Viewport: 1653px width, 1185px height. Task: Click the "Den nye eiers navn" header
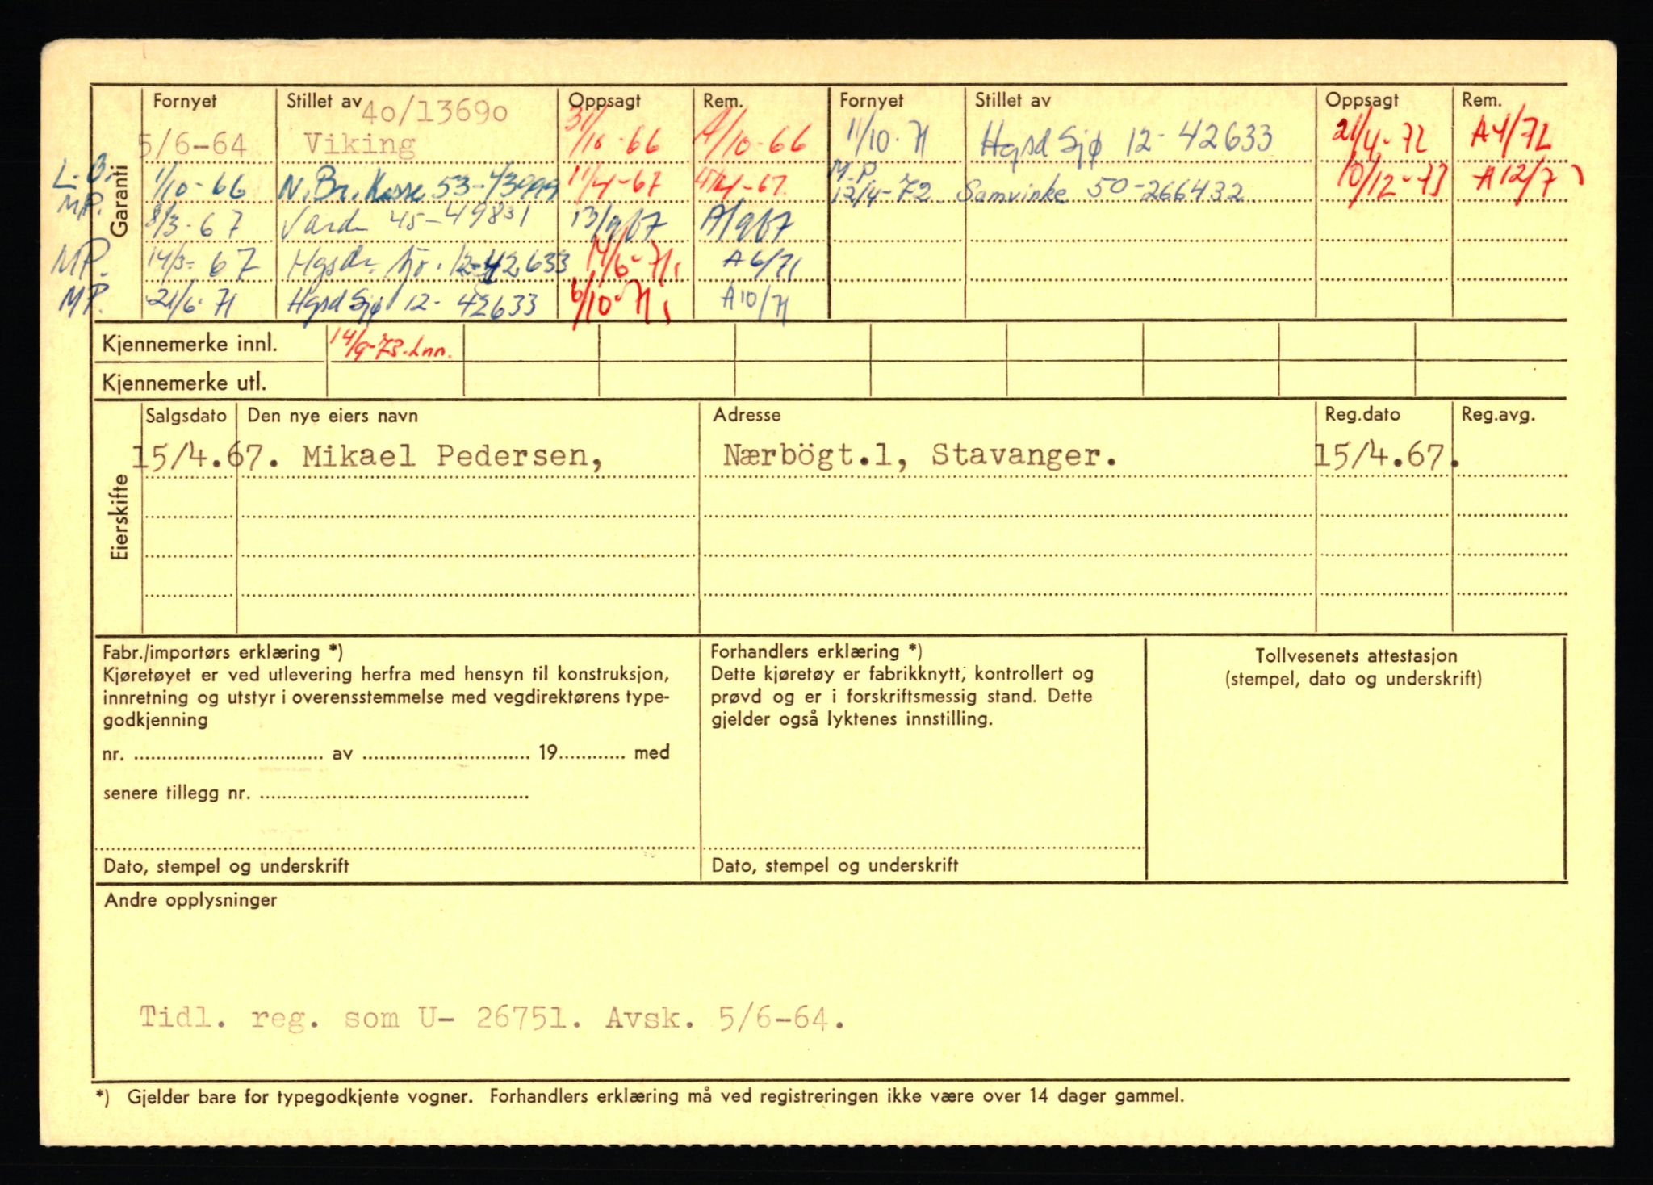tap(333, 416)
